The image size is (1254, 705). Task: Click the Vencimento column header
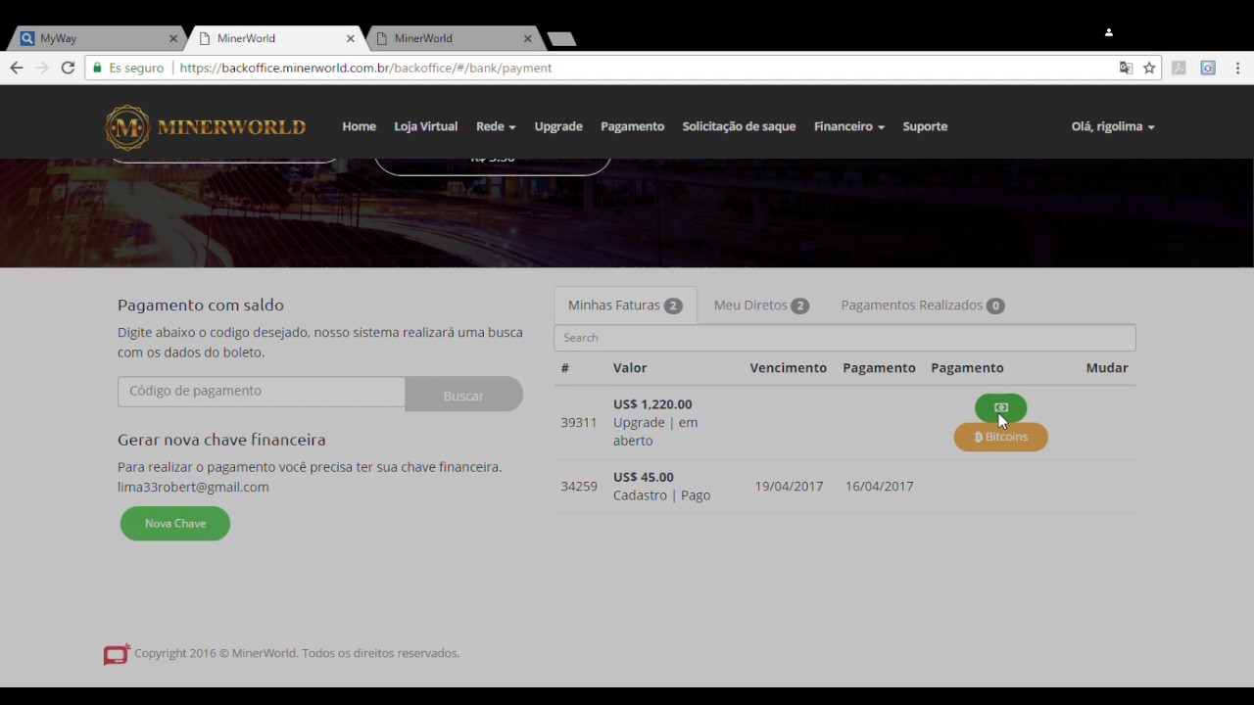789,368
